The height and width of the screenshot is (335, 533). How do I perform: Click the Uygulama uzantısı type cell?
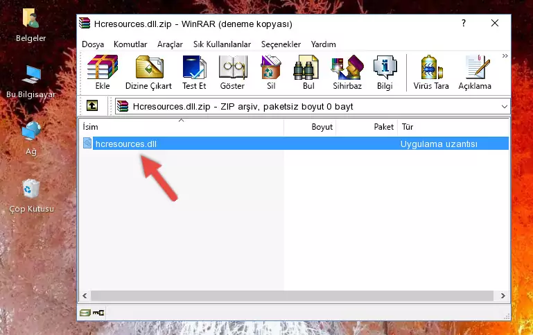click(439, 144)
